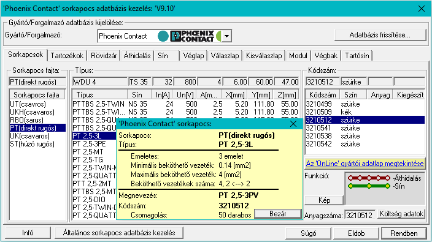The image size is (432, 242).
Task: Click the Phoenix Contact logo icon
Action: 192,36
